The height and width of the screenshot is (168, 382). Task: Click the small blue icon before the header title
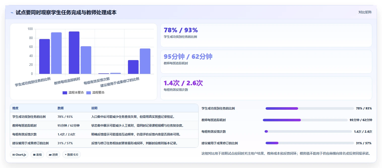coord(12,13)
